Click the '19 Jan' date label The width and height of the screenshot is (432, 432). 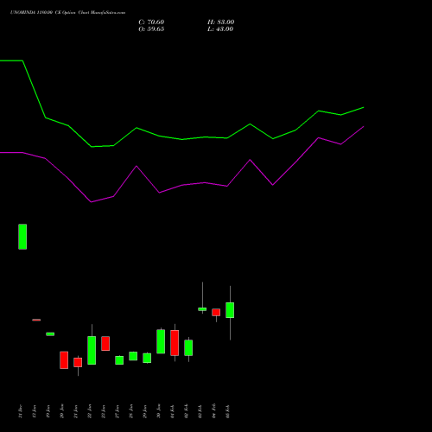(x=48, y=411)
